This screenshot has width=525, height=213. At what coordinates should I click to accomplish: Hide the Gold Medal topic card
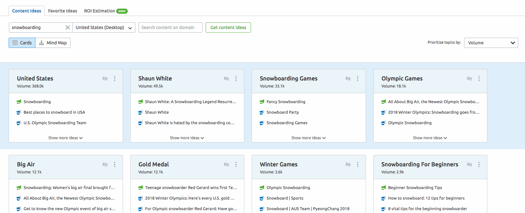coord(226,164)
